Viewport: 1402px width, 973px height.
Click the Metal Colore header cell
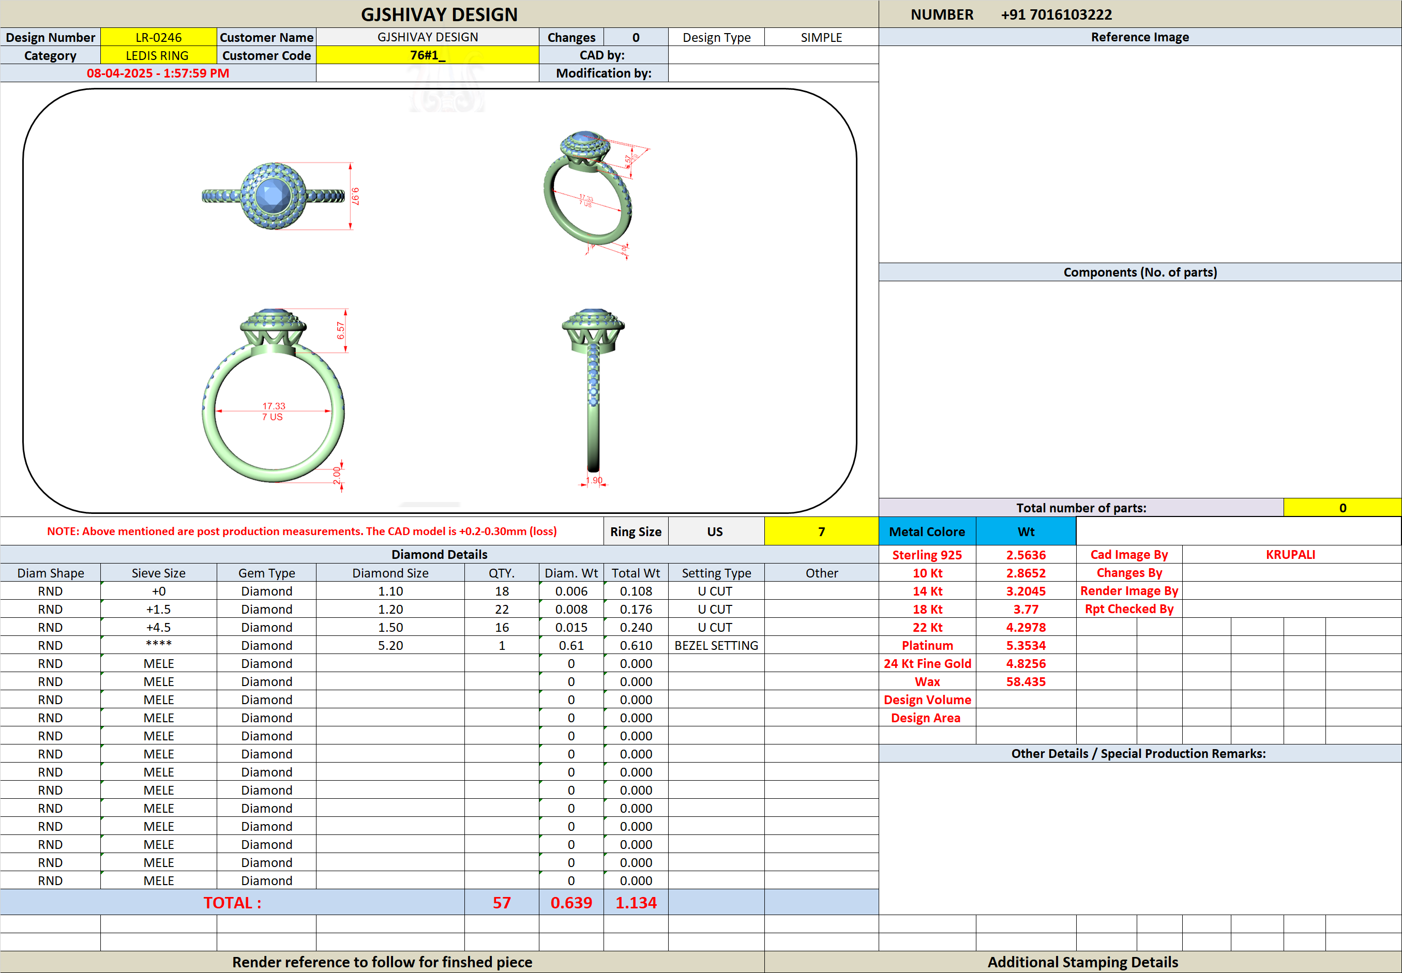pos(927,531)
